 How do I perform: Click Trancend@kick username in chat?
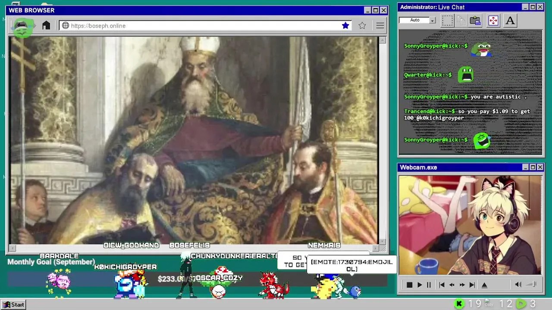pos(430,112)
